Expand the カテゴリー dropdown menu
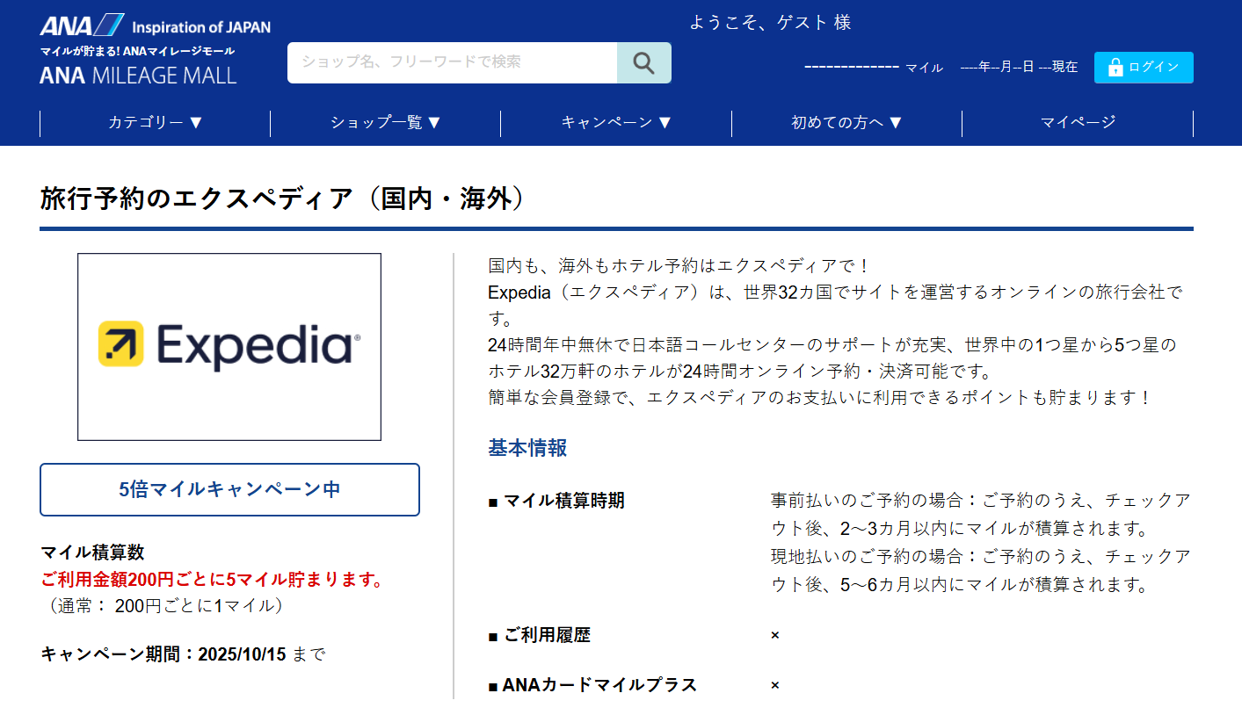This screenshot has height=715, width=1242. coord(155,123)
